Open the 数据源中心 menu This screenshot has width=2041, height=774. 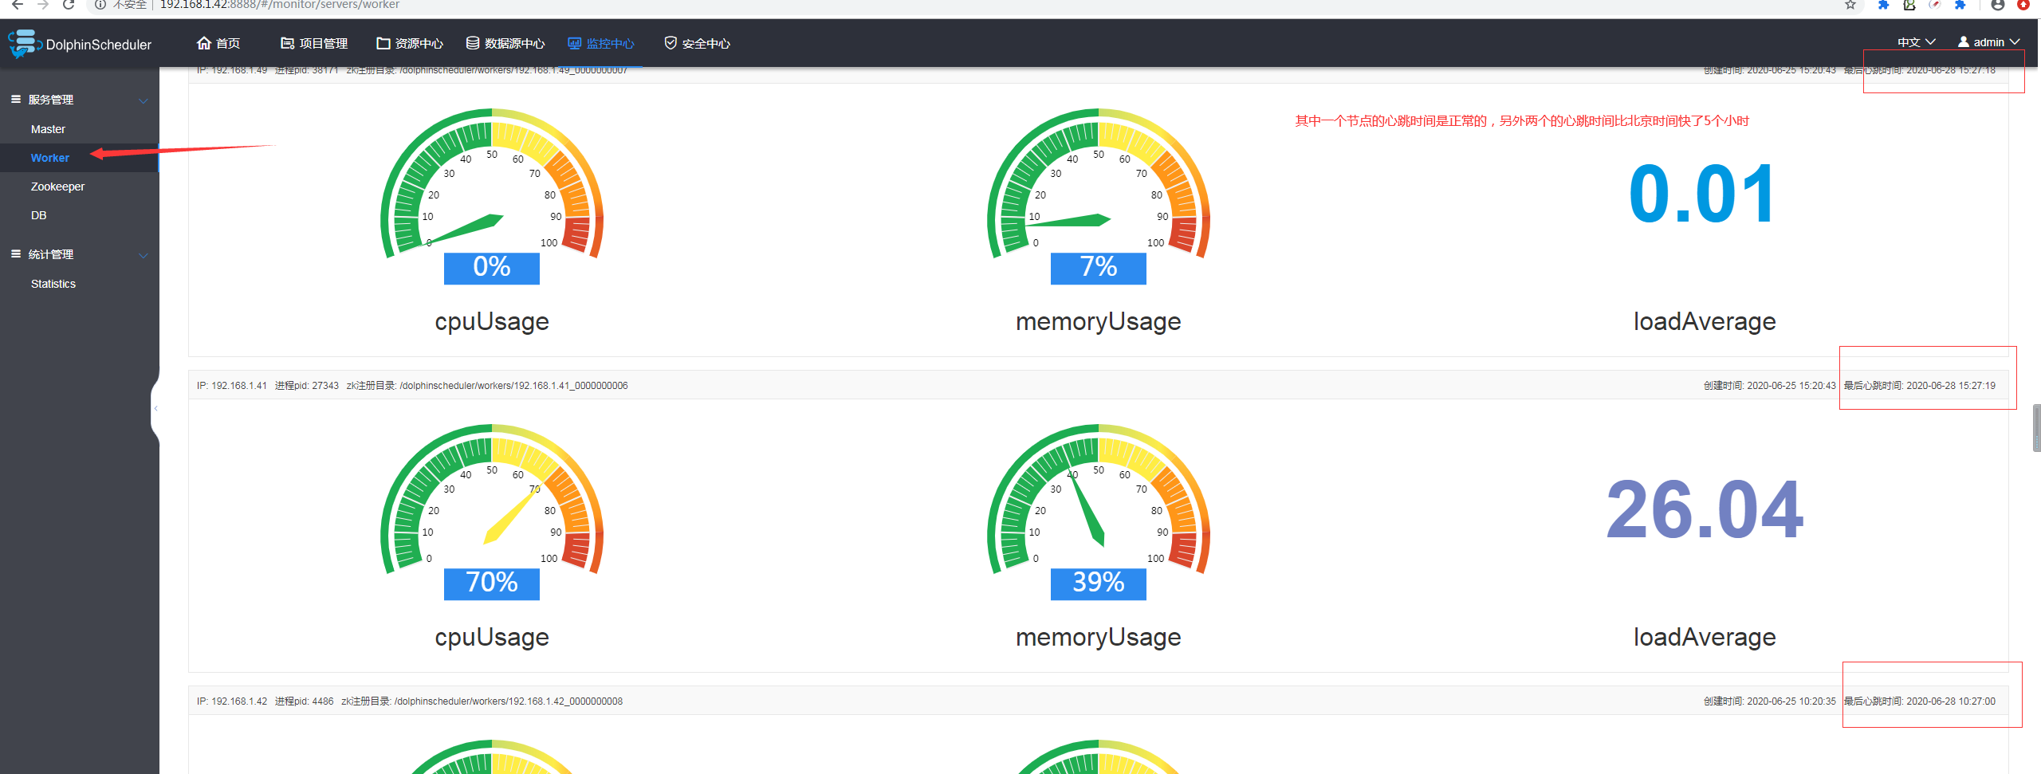[505, 43]
